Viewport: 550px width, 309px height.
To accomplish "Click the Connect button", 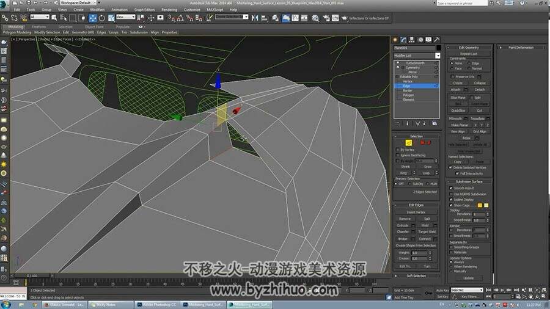I will 425,239.
